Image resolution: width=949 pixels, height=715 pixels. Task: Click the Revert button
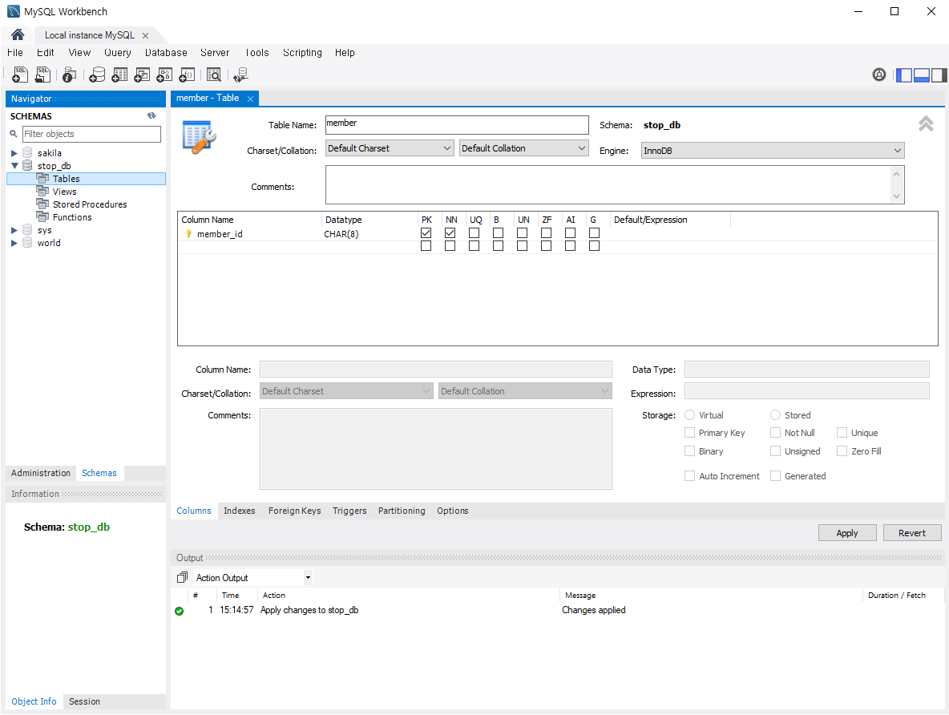pos(911,533)
